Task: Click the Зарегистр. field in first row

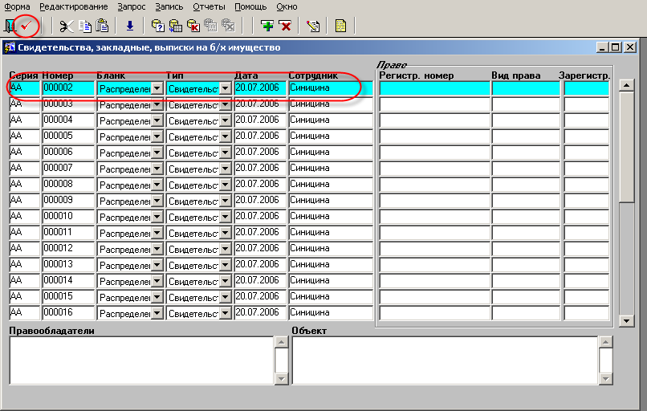Action: (x=586, y=88)
